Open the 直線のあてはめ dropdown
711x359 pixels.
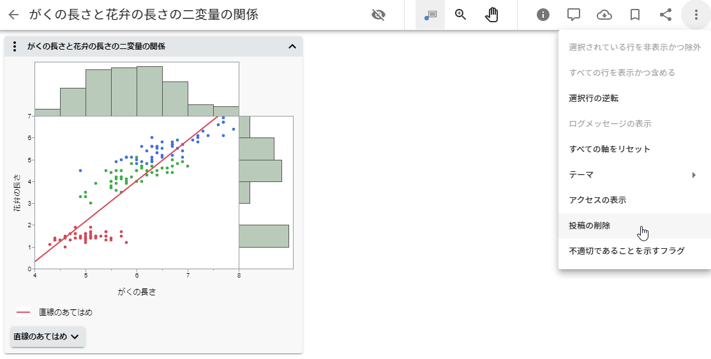48,337
